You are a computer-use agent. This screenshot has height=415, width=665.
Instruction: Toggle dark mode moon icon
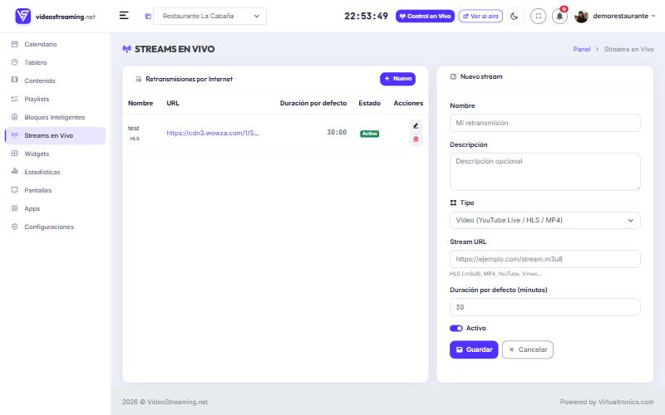(514, 16)
